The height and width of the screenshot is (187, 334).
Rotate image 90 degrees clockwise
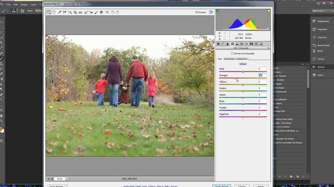tap(117, 12)
